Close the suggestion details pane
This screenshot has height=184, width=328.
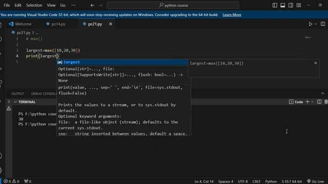tap(316, 63)
